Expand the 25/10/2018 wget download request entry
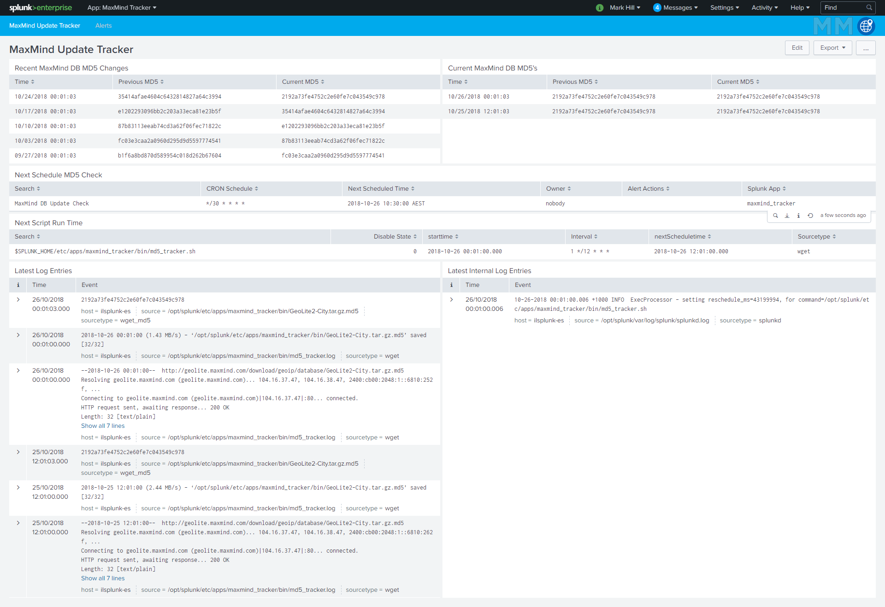The image size is (885, 607). [x=18, y=523]
